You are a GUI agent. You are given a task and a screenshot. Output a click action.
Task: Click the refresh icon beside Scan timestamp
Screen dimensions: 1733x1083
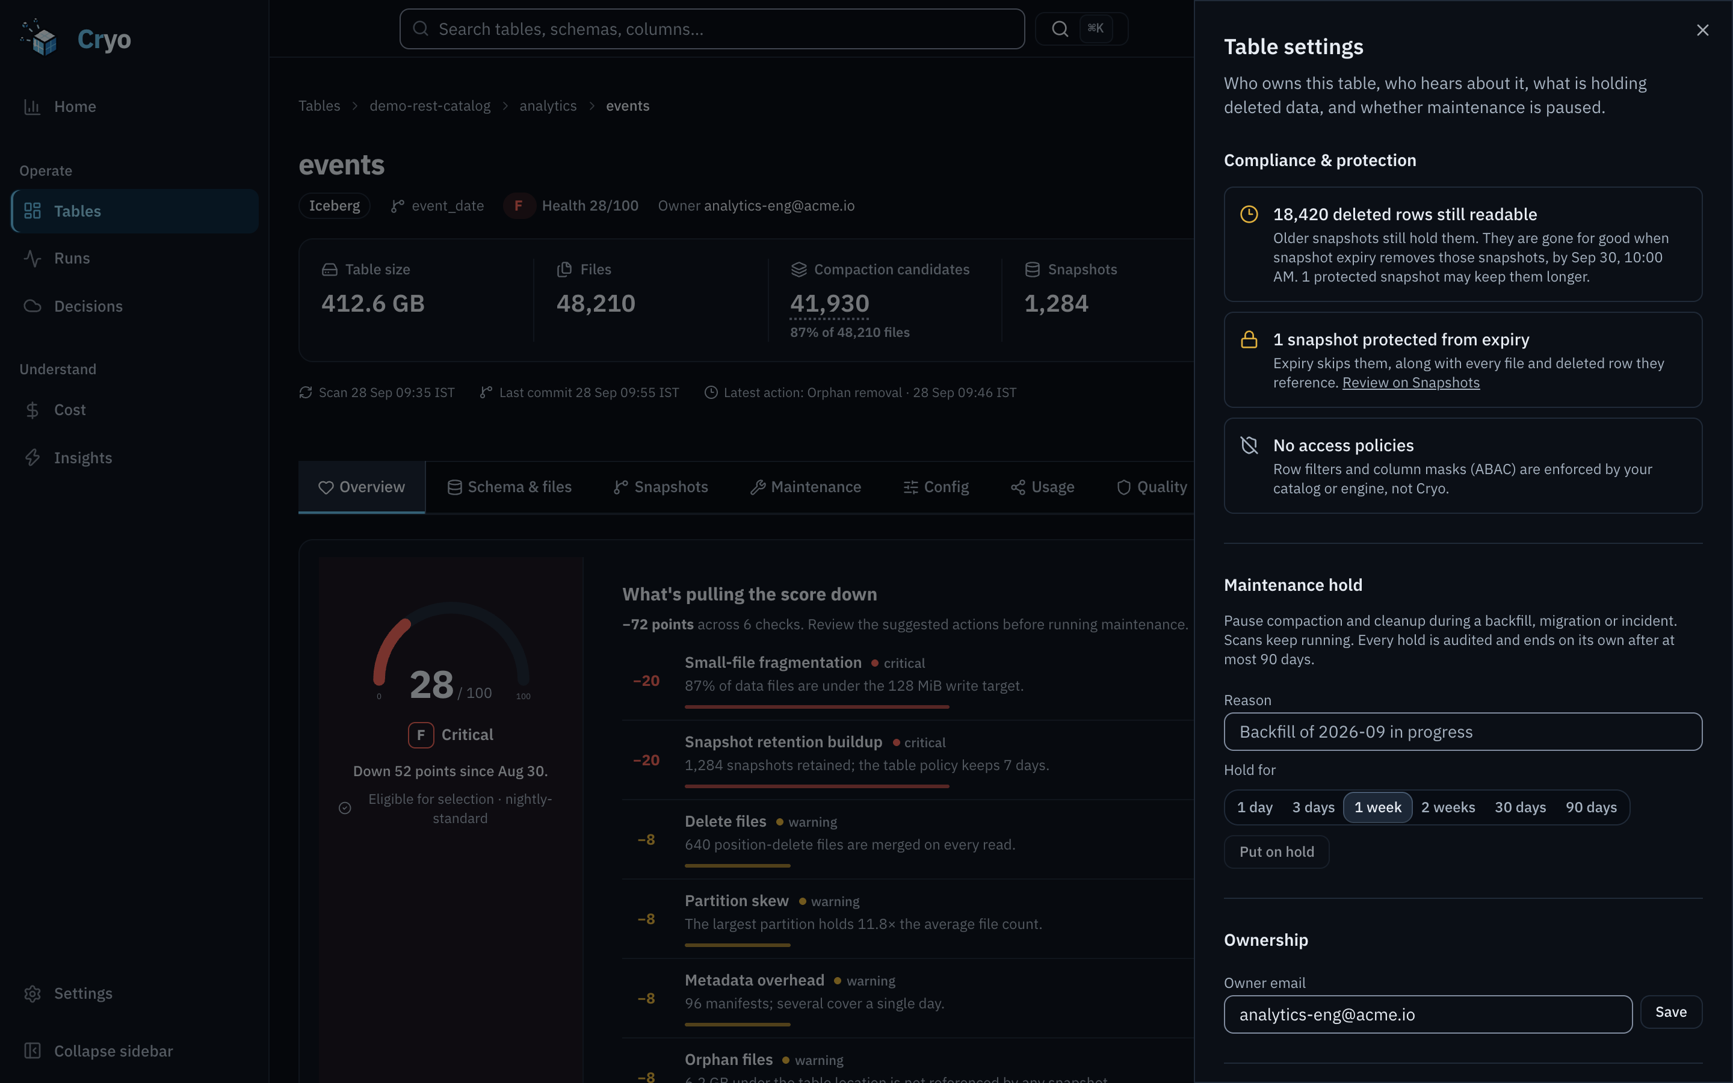point(306,392)
